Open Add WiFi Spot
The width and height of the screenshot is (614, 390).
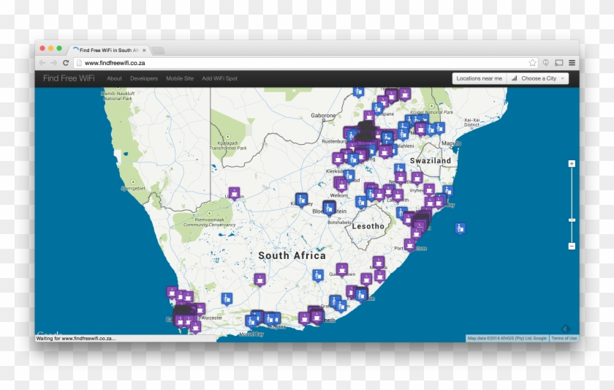[x=220, y=78]
